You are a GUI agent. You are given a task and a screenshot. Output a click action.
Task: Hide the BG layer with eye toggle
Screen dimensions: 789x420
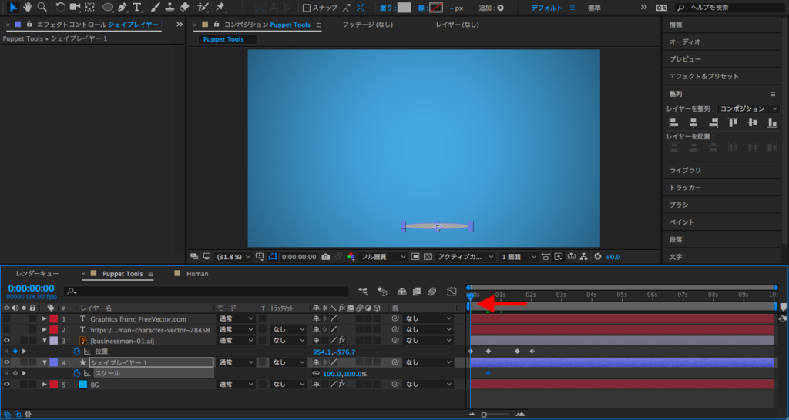[x=7, y=384]
